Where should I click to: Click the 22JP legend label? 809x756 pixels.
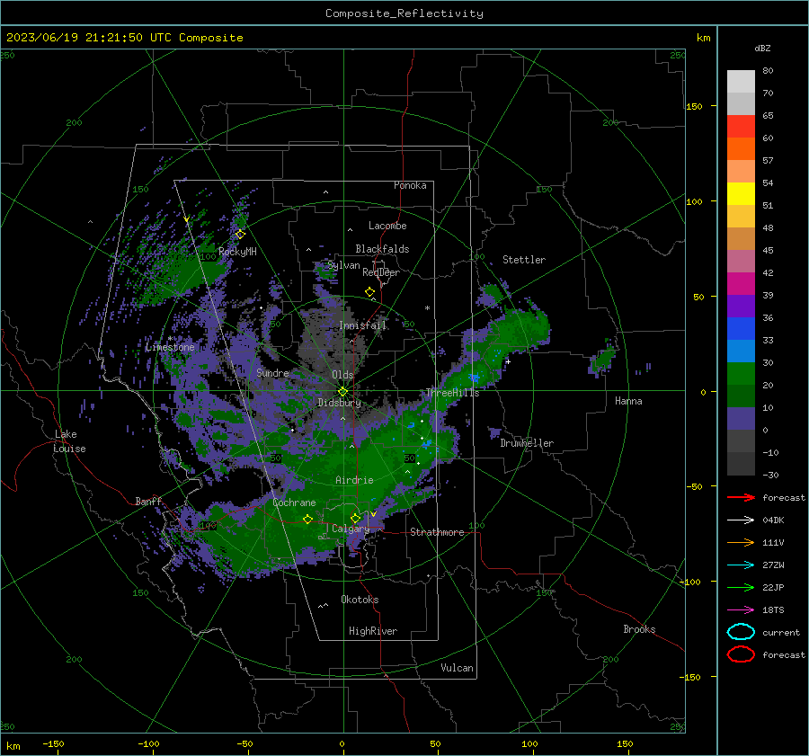pos(773,587)
